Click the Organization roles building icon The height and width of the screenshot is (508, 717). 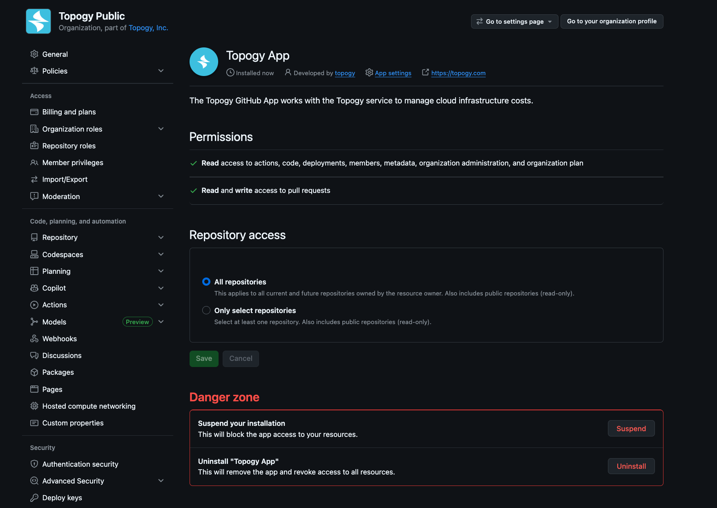34,129
